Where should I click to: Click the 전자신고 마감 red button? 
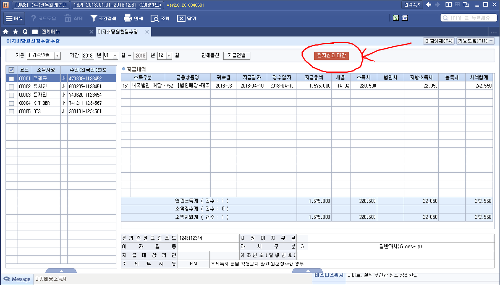(x=332, y=56)
